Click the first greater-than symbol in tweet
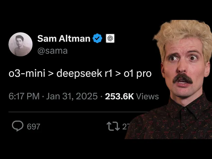 point(51,74)
